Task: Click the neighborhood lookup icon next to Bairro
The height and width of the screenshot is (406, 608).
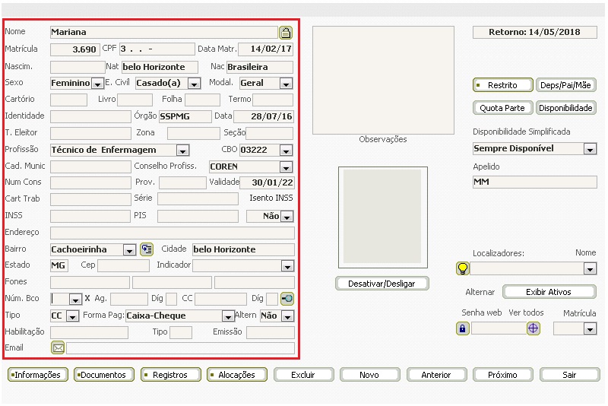Action: 147,249
